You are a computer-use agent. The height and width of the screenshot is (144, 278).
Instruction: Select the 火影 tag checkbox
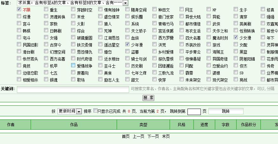pyautogui.click(x=73, y=24)
